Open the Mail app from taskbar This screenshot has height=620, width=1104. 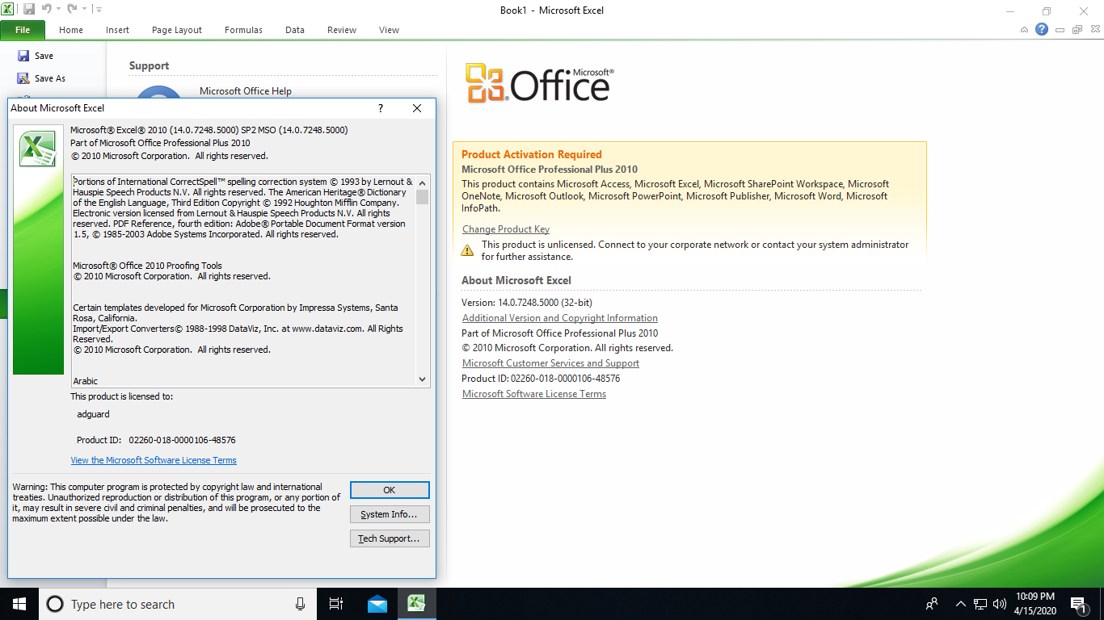[377, 604]
